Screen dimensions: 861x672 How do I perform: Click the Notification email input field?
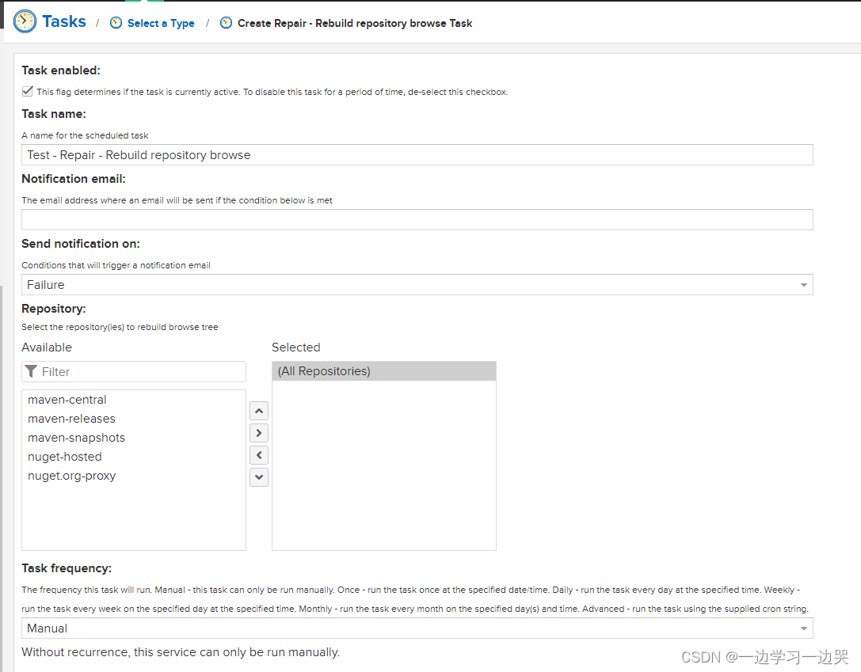417,220
